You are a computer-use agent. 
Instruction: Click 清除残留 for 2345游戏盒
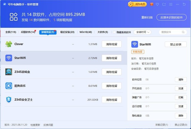pos(112,72)
